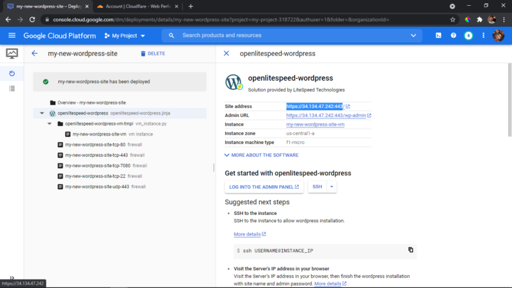
Task: Activate Cloud Shell icon in top bar
Action: coord(438,35)
